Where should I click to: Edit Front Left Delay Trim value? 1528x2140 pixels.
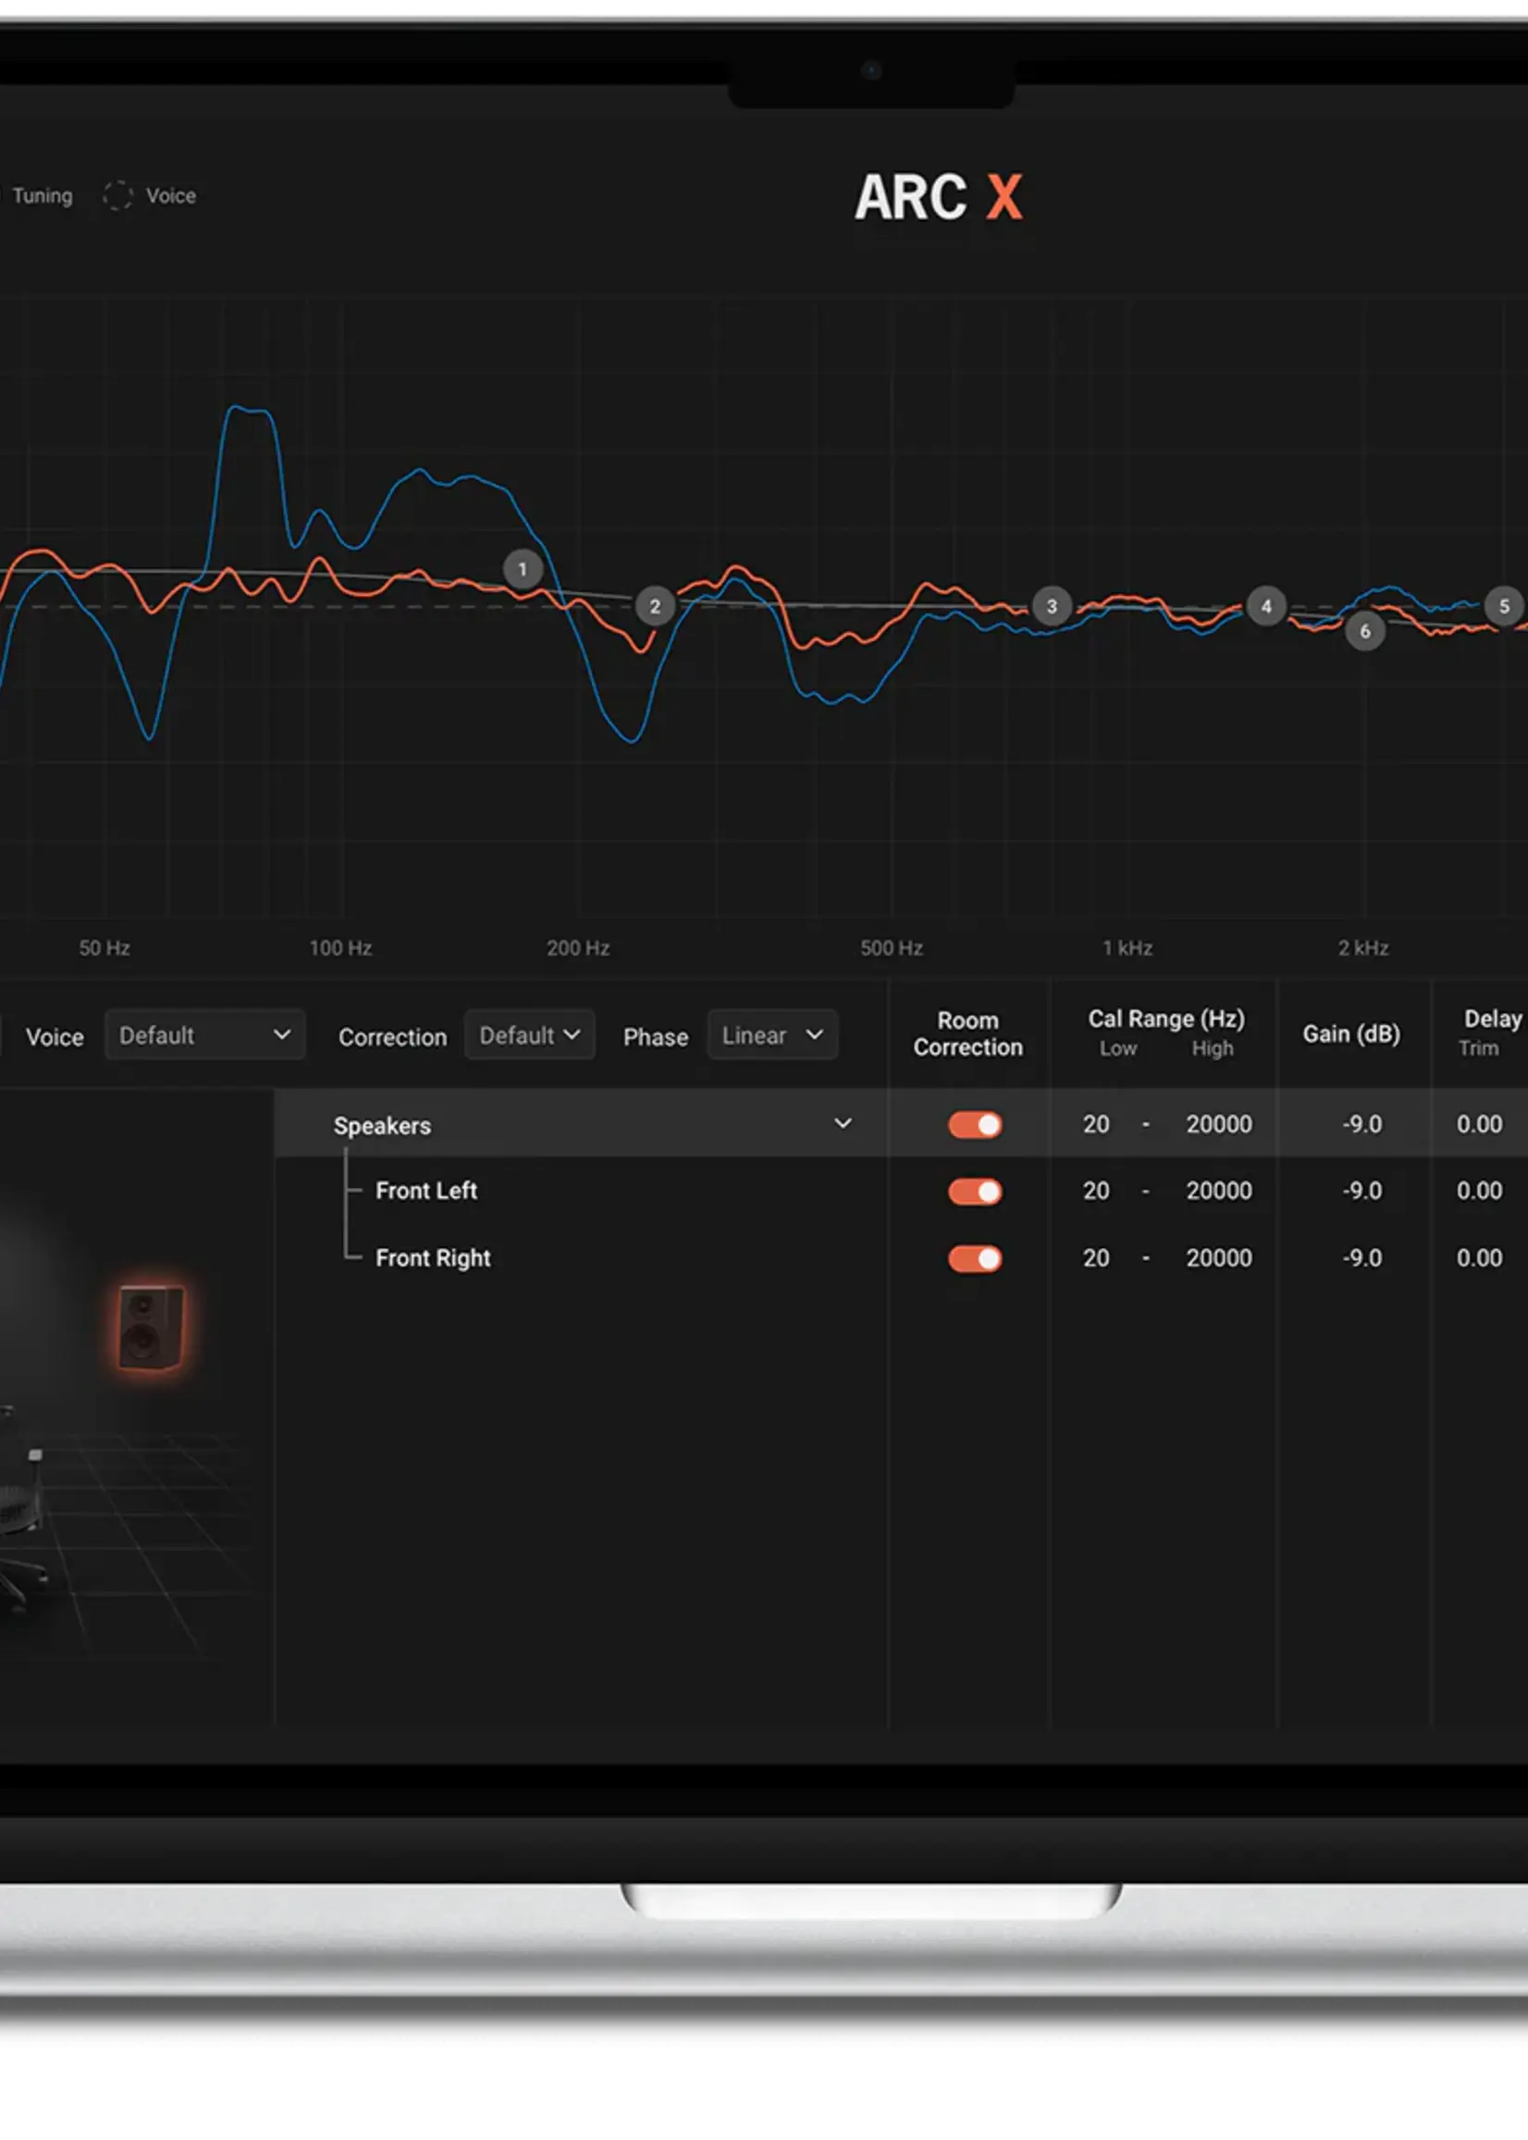click(1479, 1191)
